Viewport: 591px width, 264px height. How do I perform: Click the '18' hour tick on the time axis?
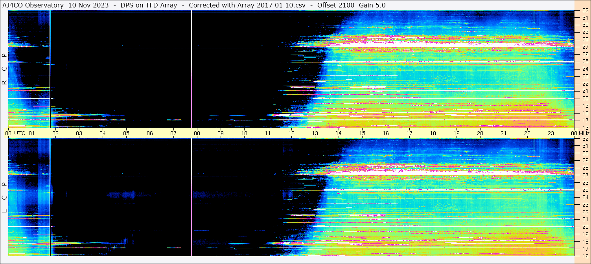[x=433, y=133]
